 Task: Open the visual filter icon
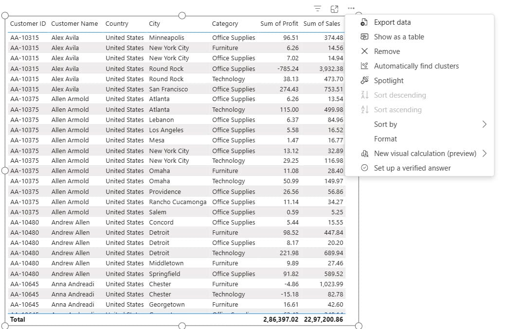(318, 9)
